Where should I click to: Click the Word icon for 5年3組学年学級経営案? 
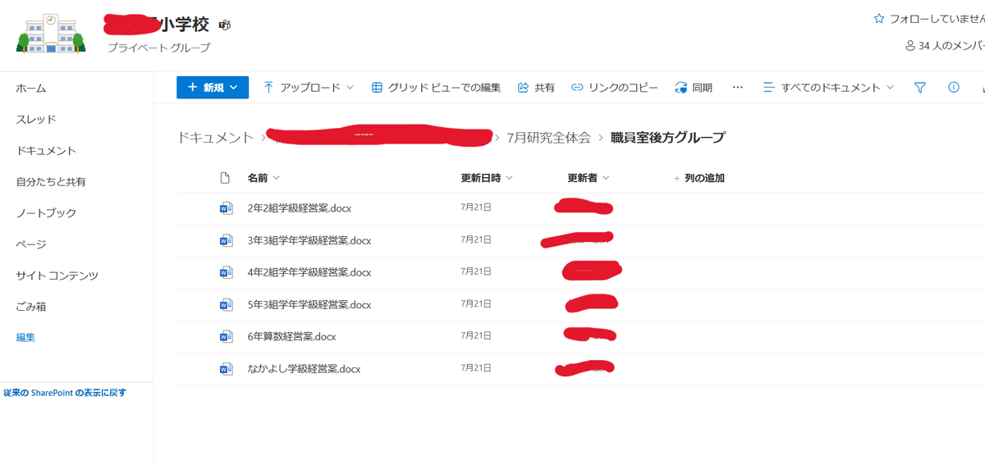226,305
